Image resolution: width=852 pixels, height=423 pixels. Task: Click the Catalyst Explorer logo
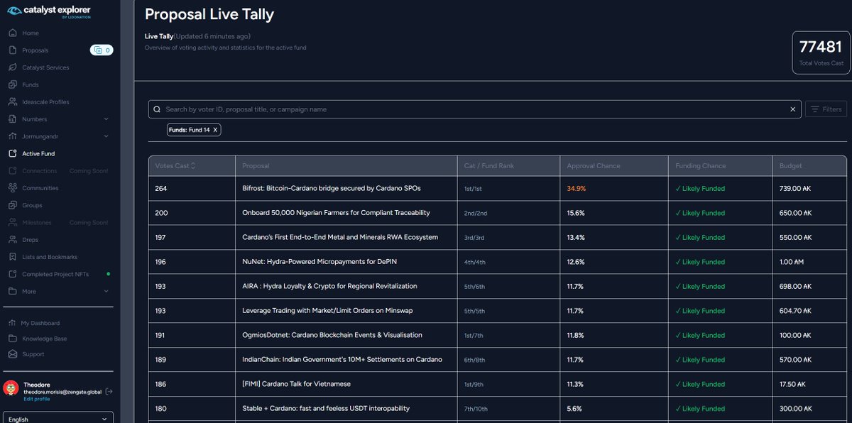click(50, 11)
